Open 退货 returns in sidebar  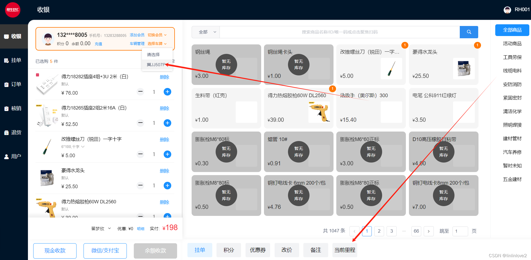click(x=13, y=132)
